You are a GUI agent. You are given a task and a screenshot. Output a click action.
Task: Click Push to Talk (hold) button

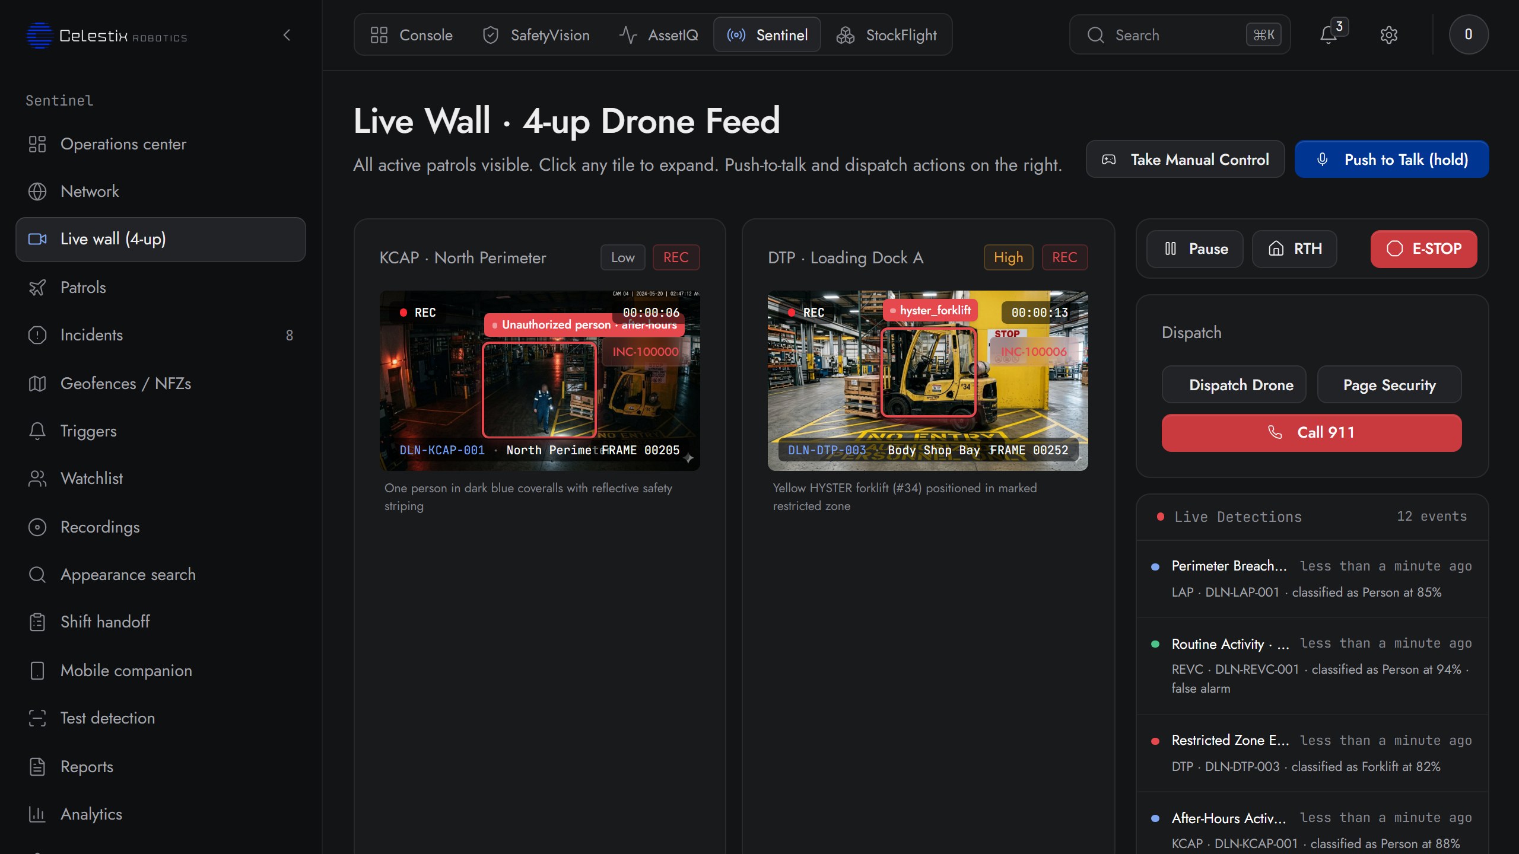pyautogui.click(x=1391, y=160)
